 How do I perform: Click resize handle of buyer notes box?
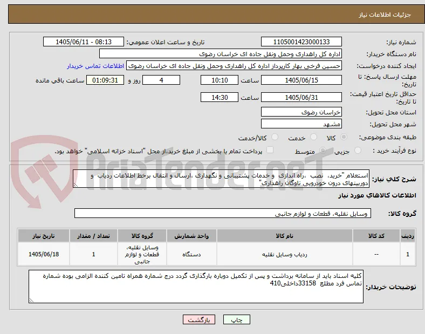tap(31, 300)
